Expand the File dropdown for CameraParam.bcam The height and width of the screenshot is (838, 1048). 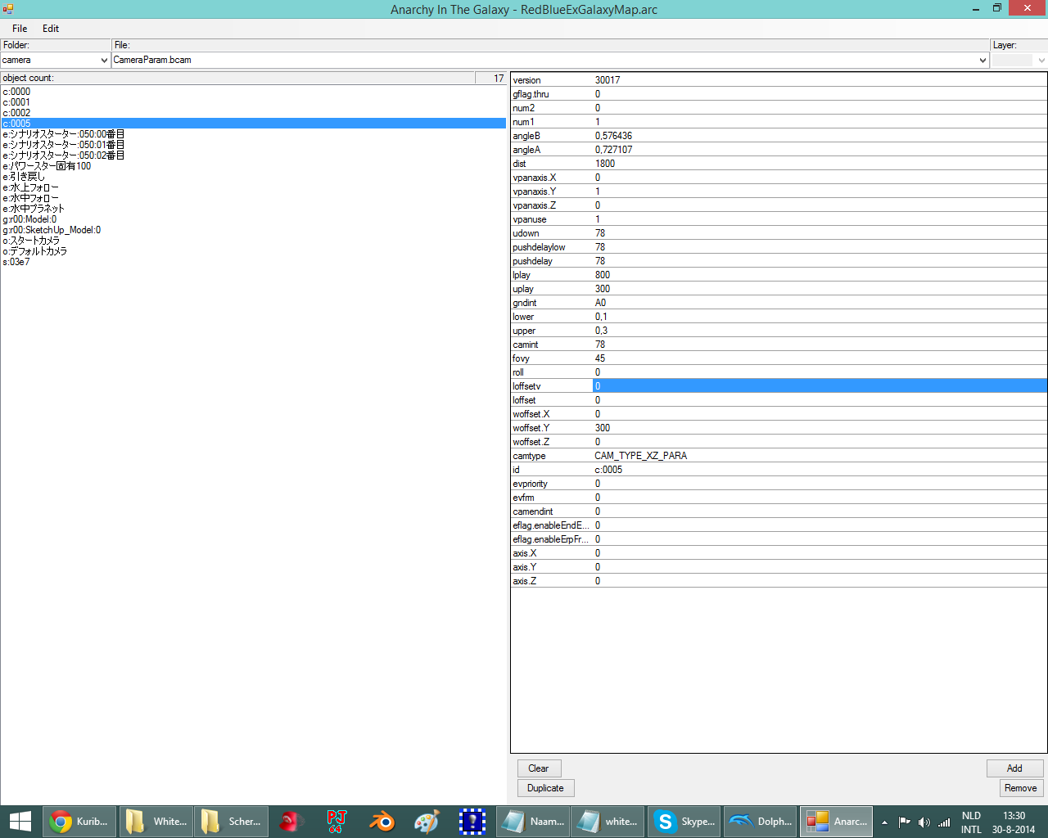[550, 60]
